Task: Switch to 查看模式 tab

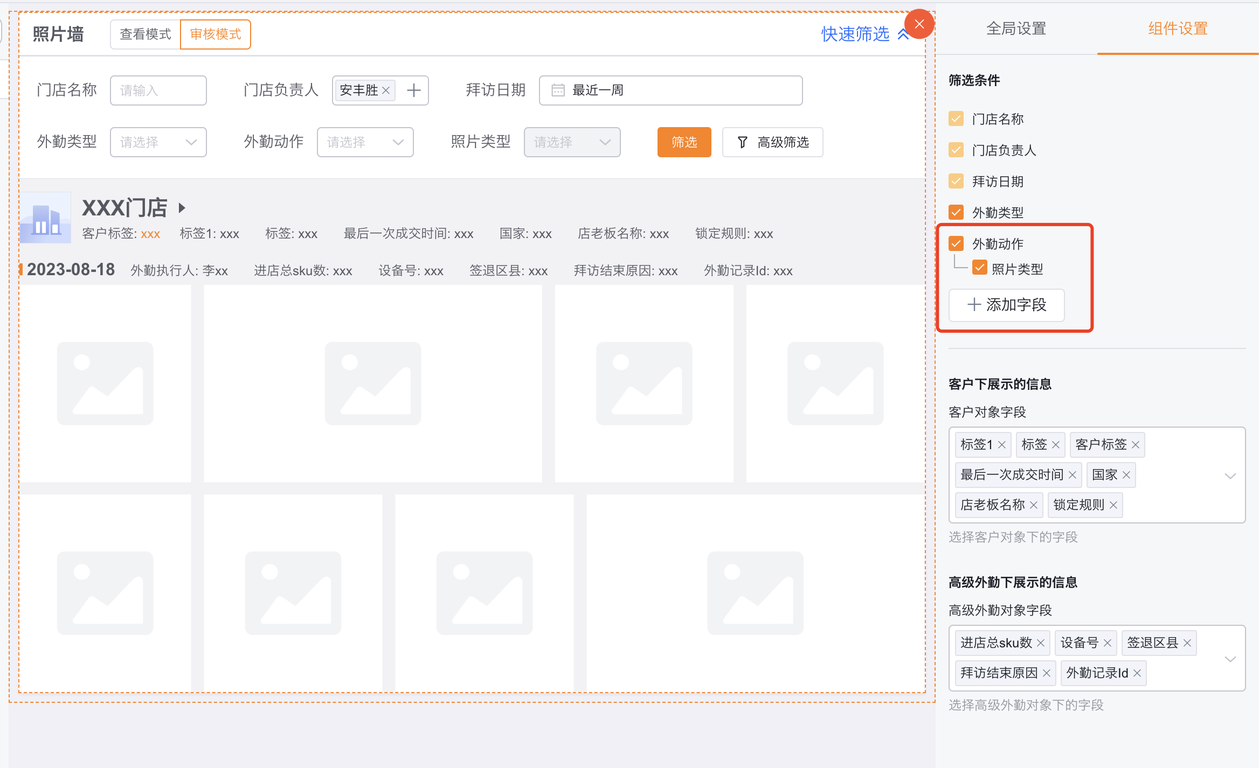Action: click(x=144, y=34)
